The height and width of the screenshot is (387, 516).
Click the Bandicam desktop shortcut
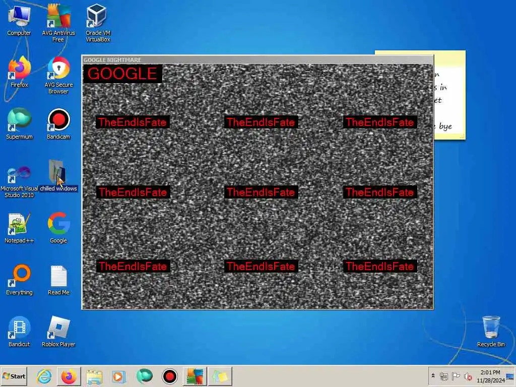[58, 124]
